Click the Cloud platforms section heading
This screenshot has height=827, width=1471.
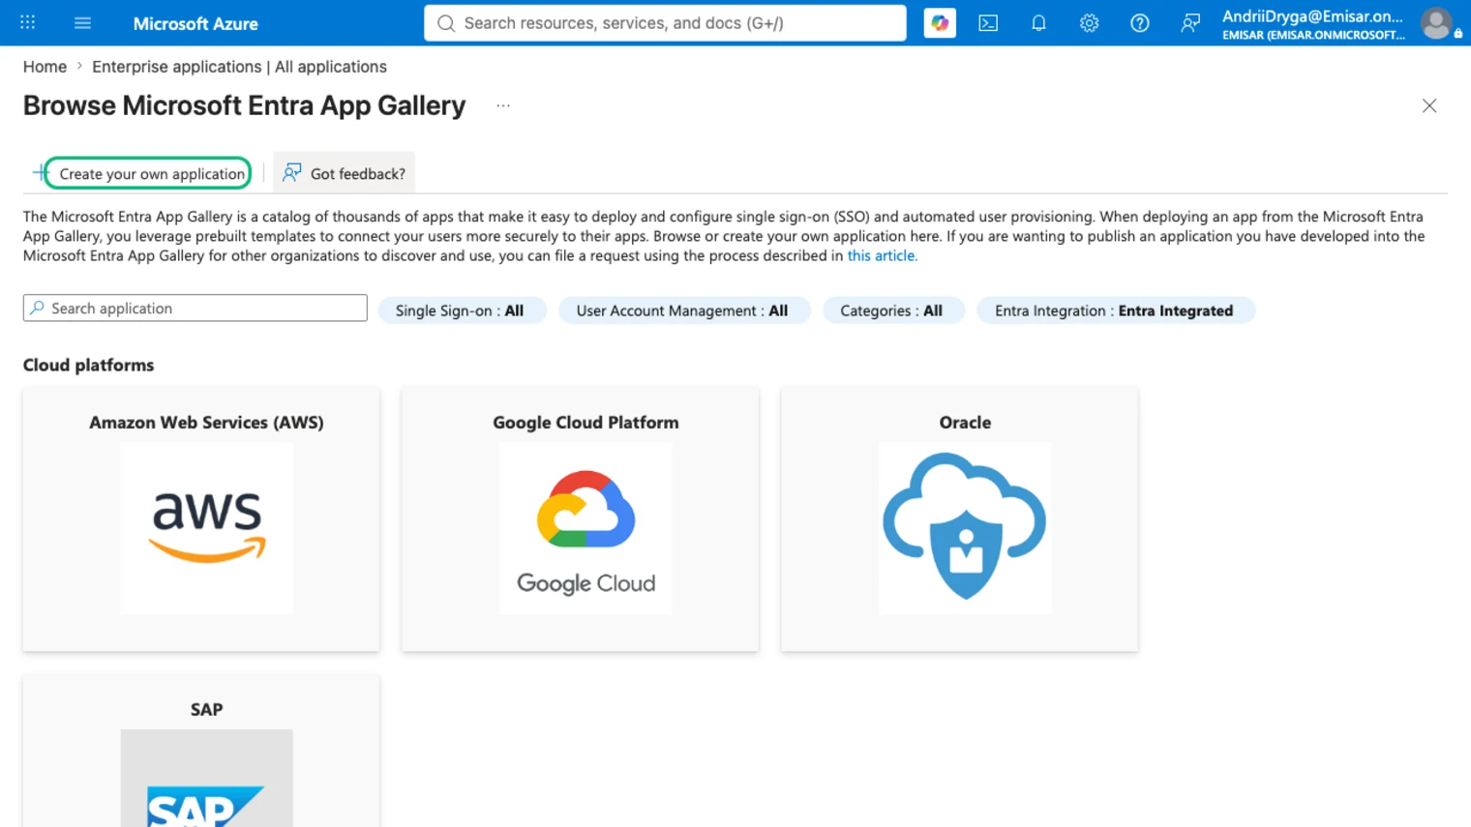(x=88, y=365)
